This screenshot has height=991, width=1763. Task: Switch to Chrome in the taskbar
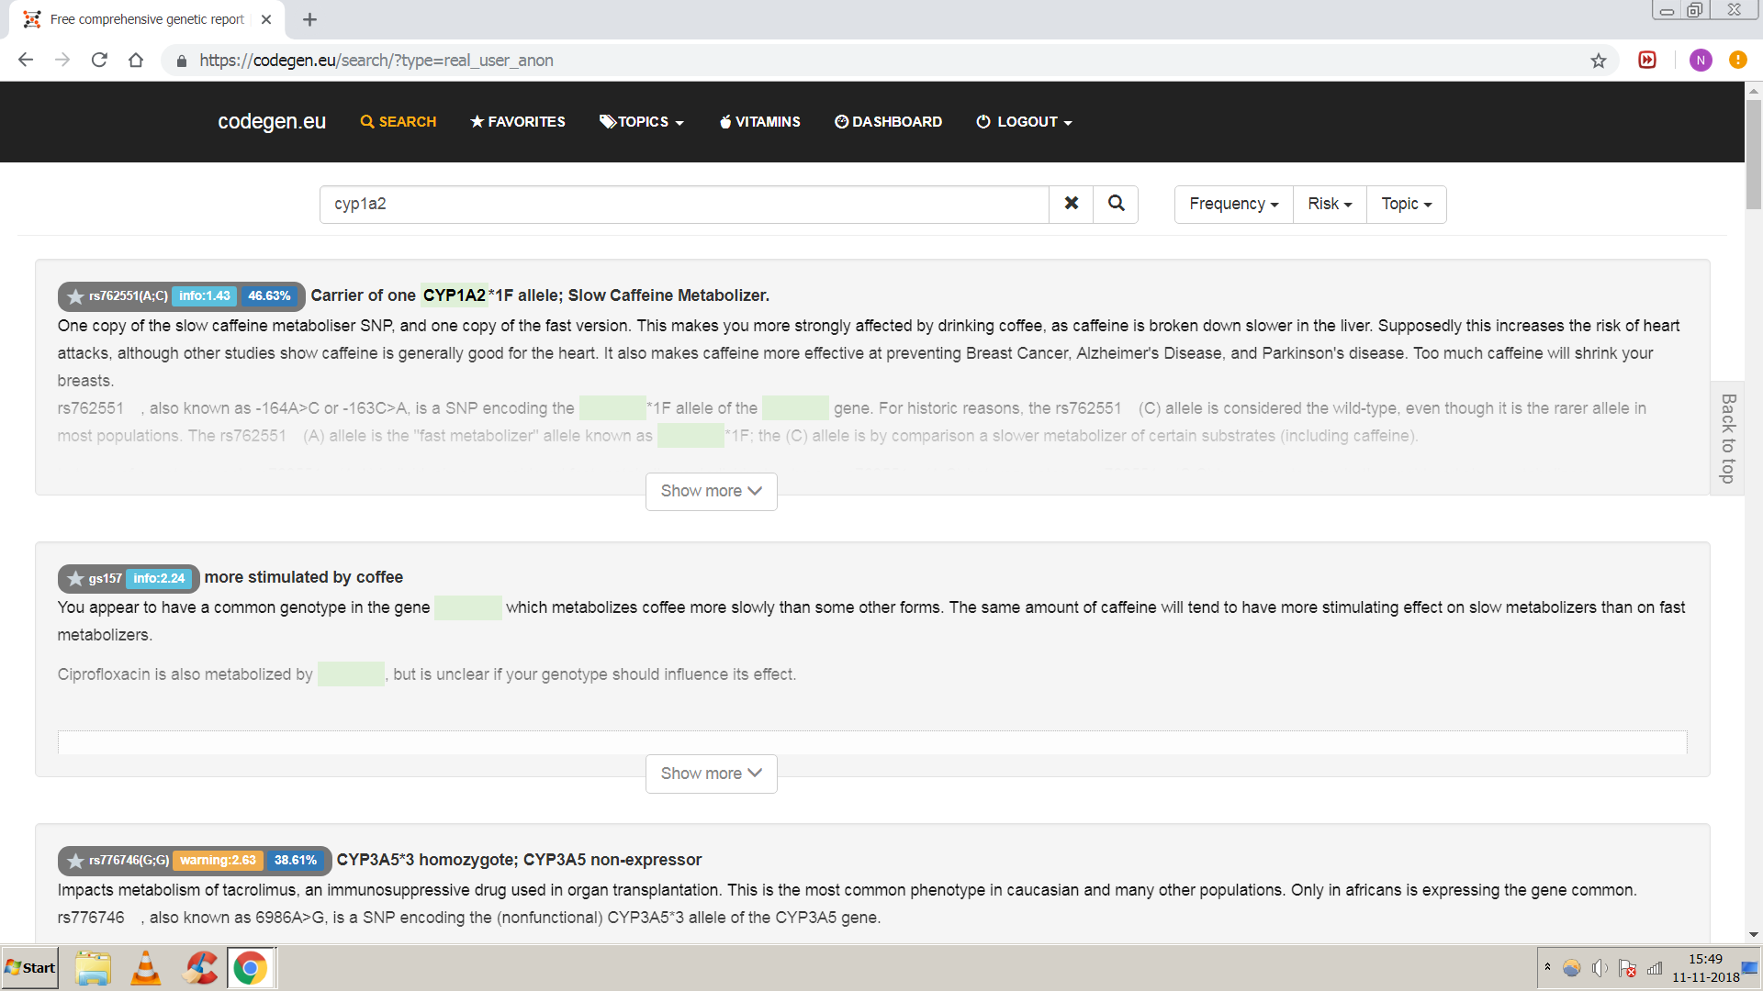pos(251,968)
